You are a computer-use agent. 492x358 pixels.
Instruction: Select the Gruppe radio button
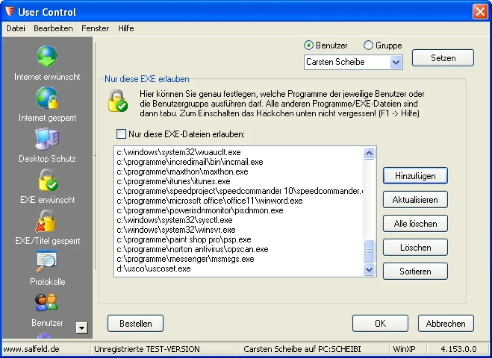(368, 46)
